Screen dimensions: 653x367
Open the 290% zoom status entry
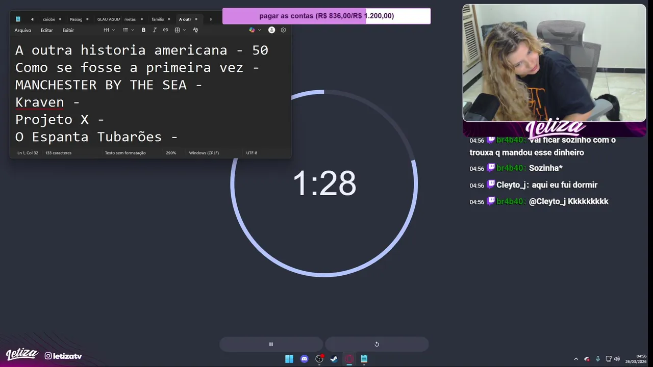click(171, 153)
